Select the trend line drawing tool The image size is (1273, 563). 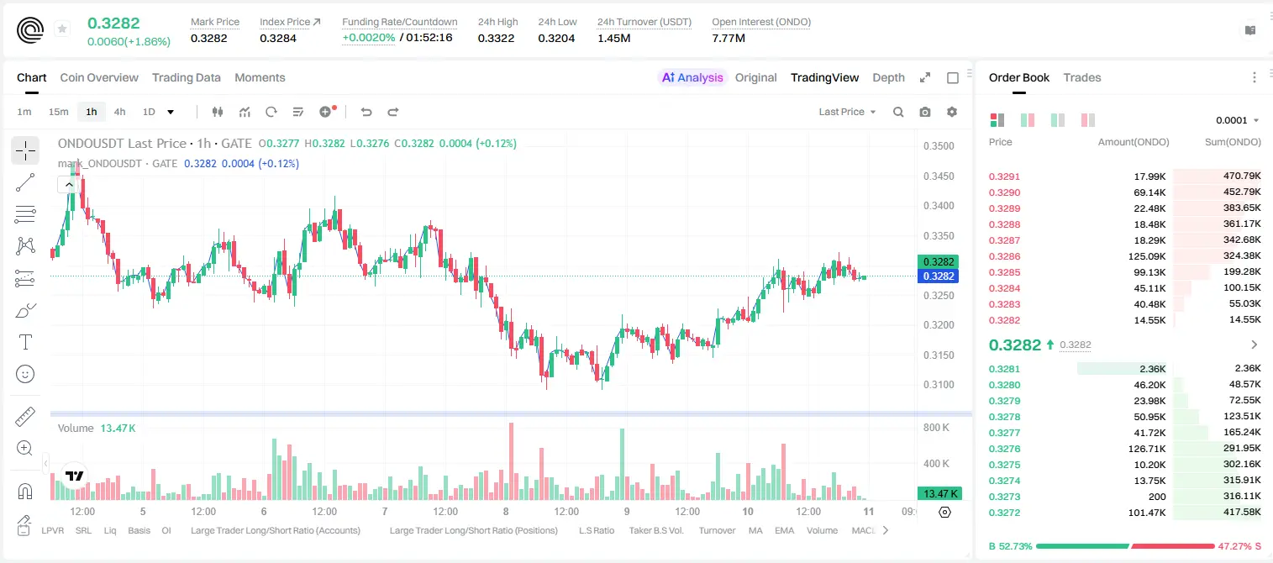[x=25, y=182]
